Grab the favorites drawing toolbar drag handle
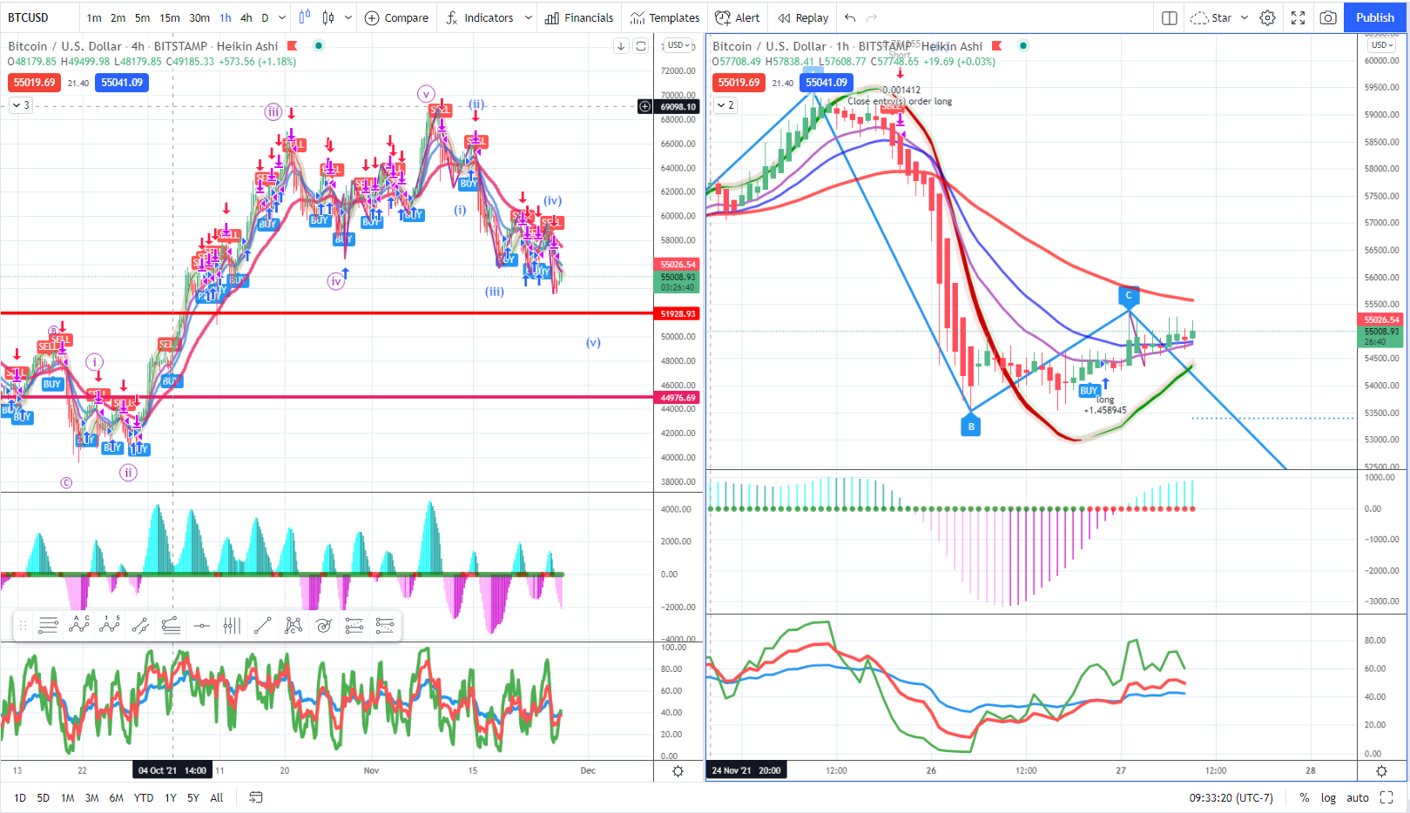This screenshot has width=1410, height=813. [24, 625]
